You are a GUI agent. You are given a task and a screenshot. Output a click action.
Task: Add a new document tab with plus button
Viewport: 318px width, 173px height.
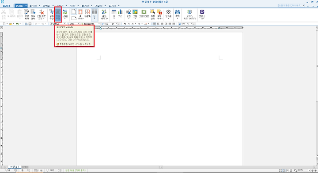tap(25, 167)
